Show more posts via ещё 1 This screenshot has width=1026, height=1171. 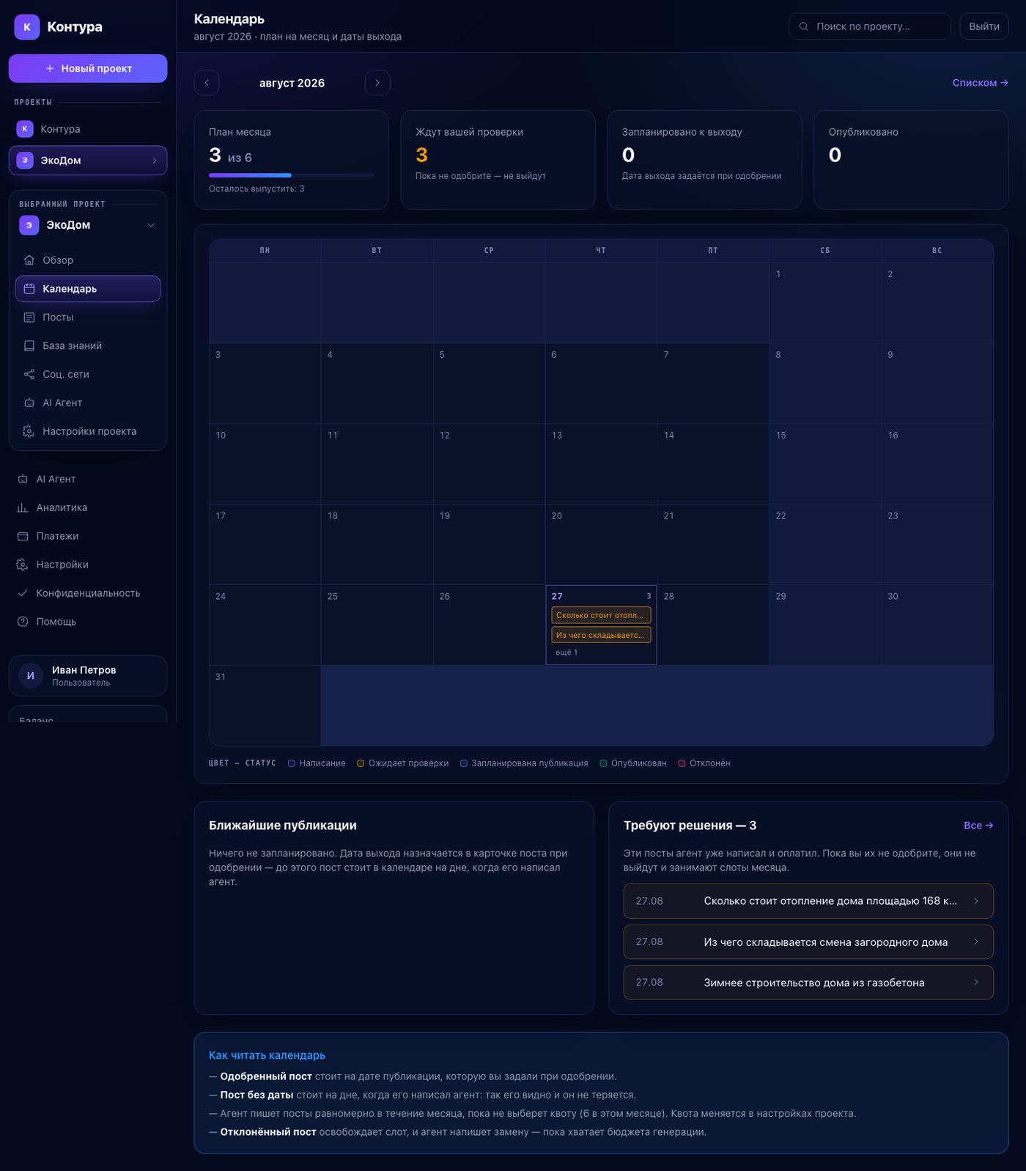point(566,653)
